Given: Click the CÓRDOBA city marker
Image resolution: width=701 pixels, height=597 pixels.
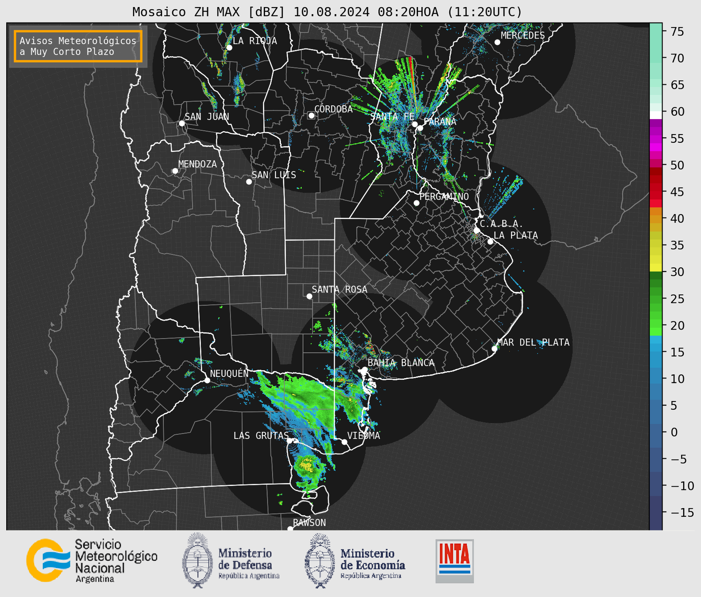Looking at the screenshot, I should pyautogui.click(x=311, y=115).
